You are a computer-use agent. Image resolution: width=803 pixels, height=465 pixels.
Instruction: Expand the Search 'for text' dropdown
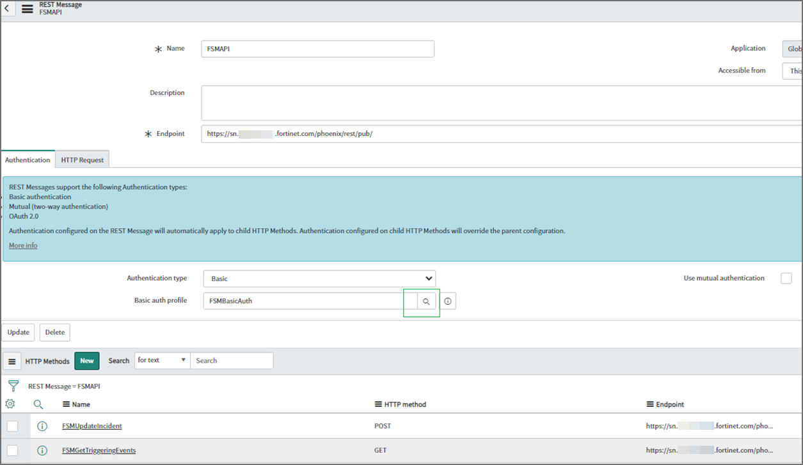tap(163, 360)
